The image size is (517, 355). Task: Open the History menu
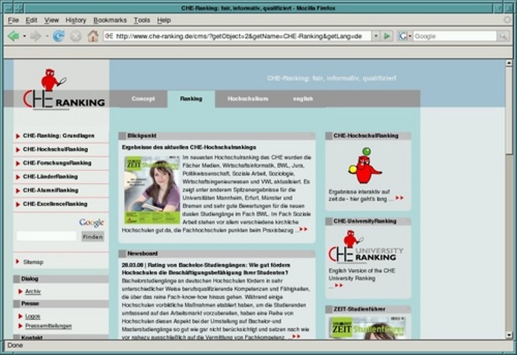pyautogui.click(x=76, y=20)
